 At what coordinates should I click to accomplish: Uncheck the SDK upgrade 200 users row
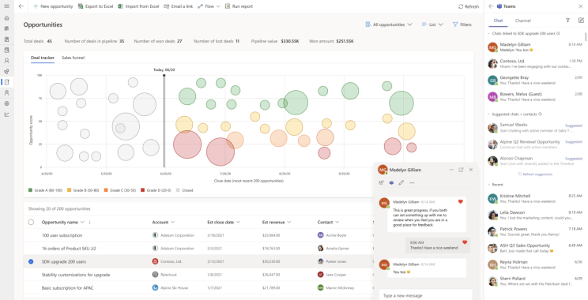31,261
